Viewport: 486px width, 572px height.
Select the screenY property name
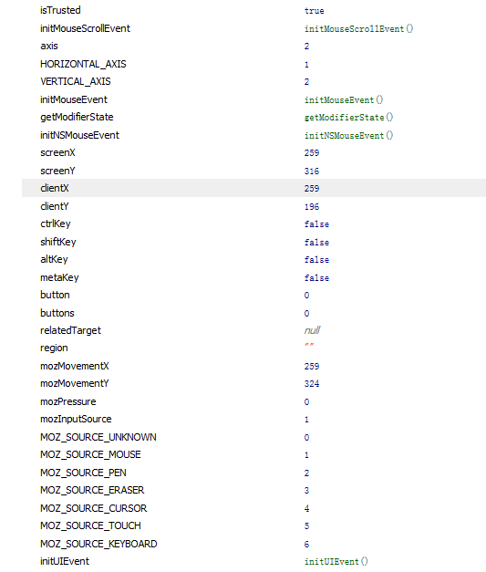(57, 171)
